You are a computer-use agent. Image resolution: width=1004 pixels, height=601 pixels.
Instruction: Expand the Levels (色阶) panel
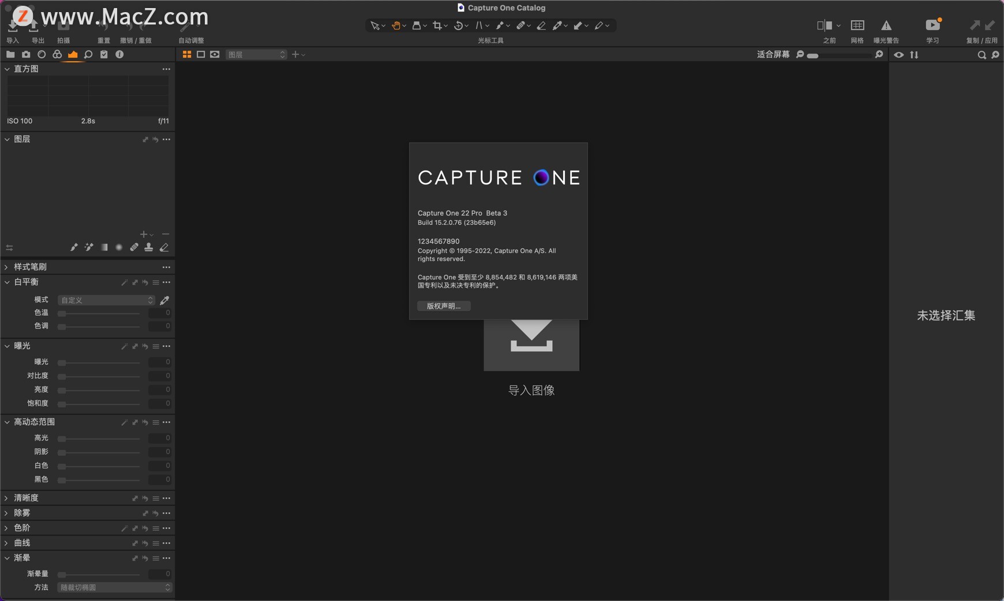click(x=6, y=528)
